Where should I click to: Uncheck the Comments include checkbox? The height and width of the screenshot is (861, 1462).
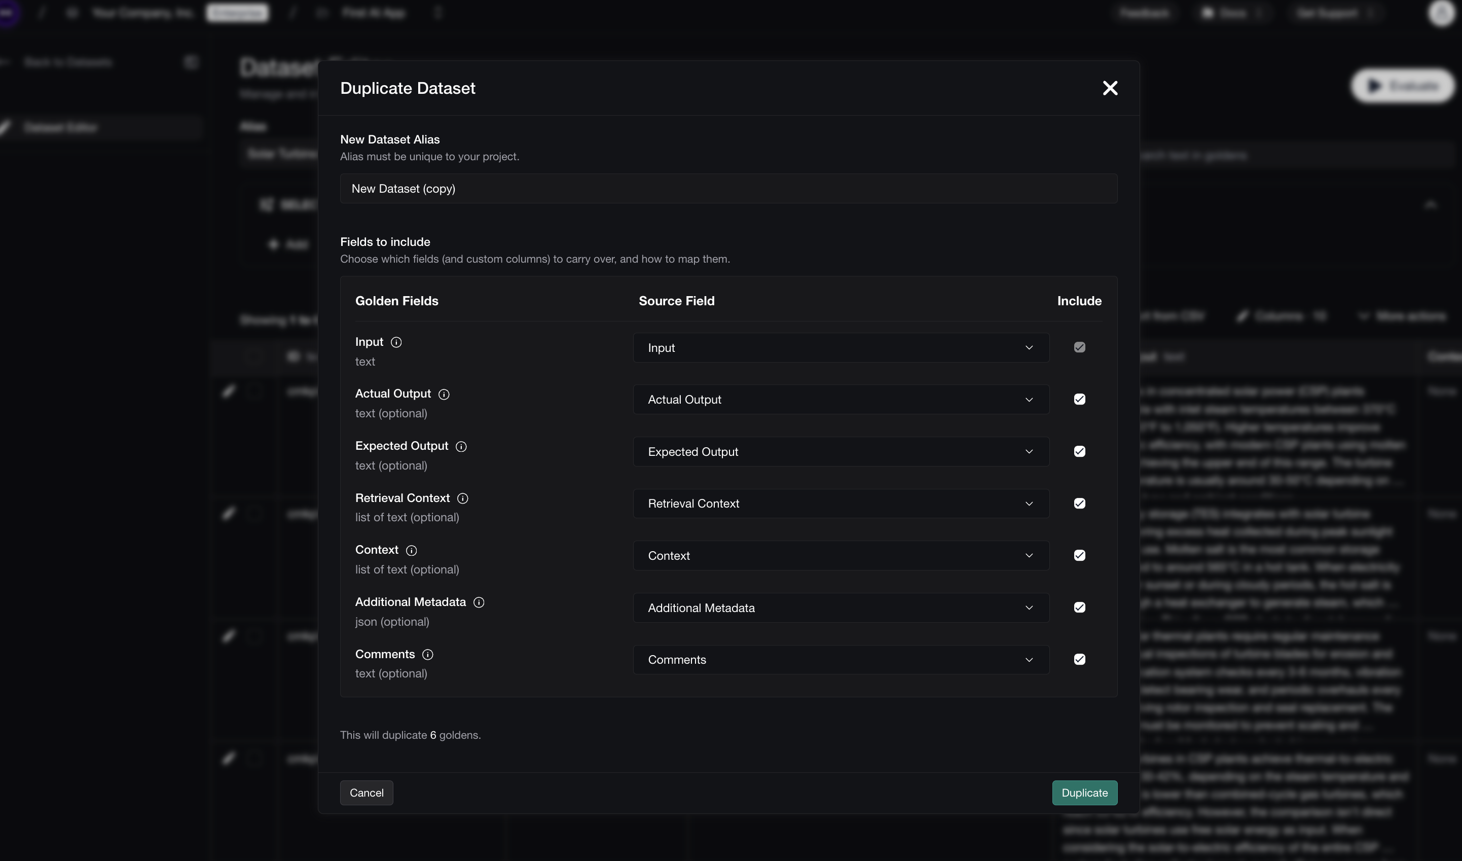[1079, 660]
